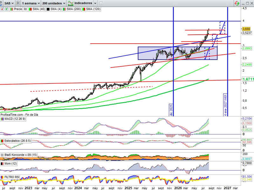Click the Estocástico value label 92,596

(x=247, y=142)
